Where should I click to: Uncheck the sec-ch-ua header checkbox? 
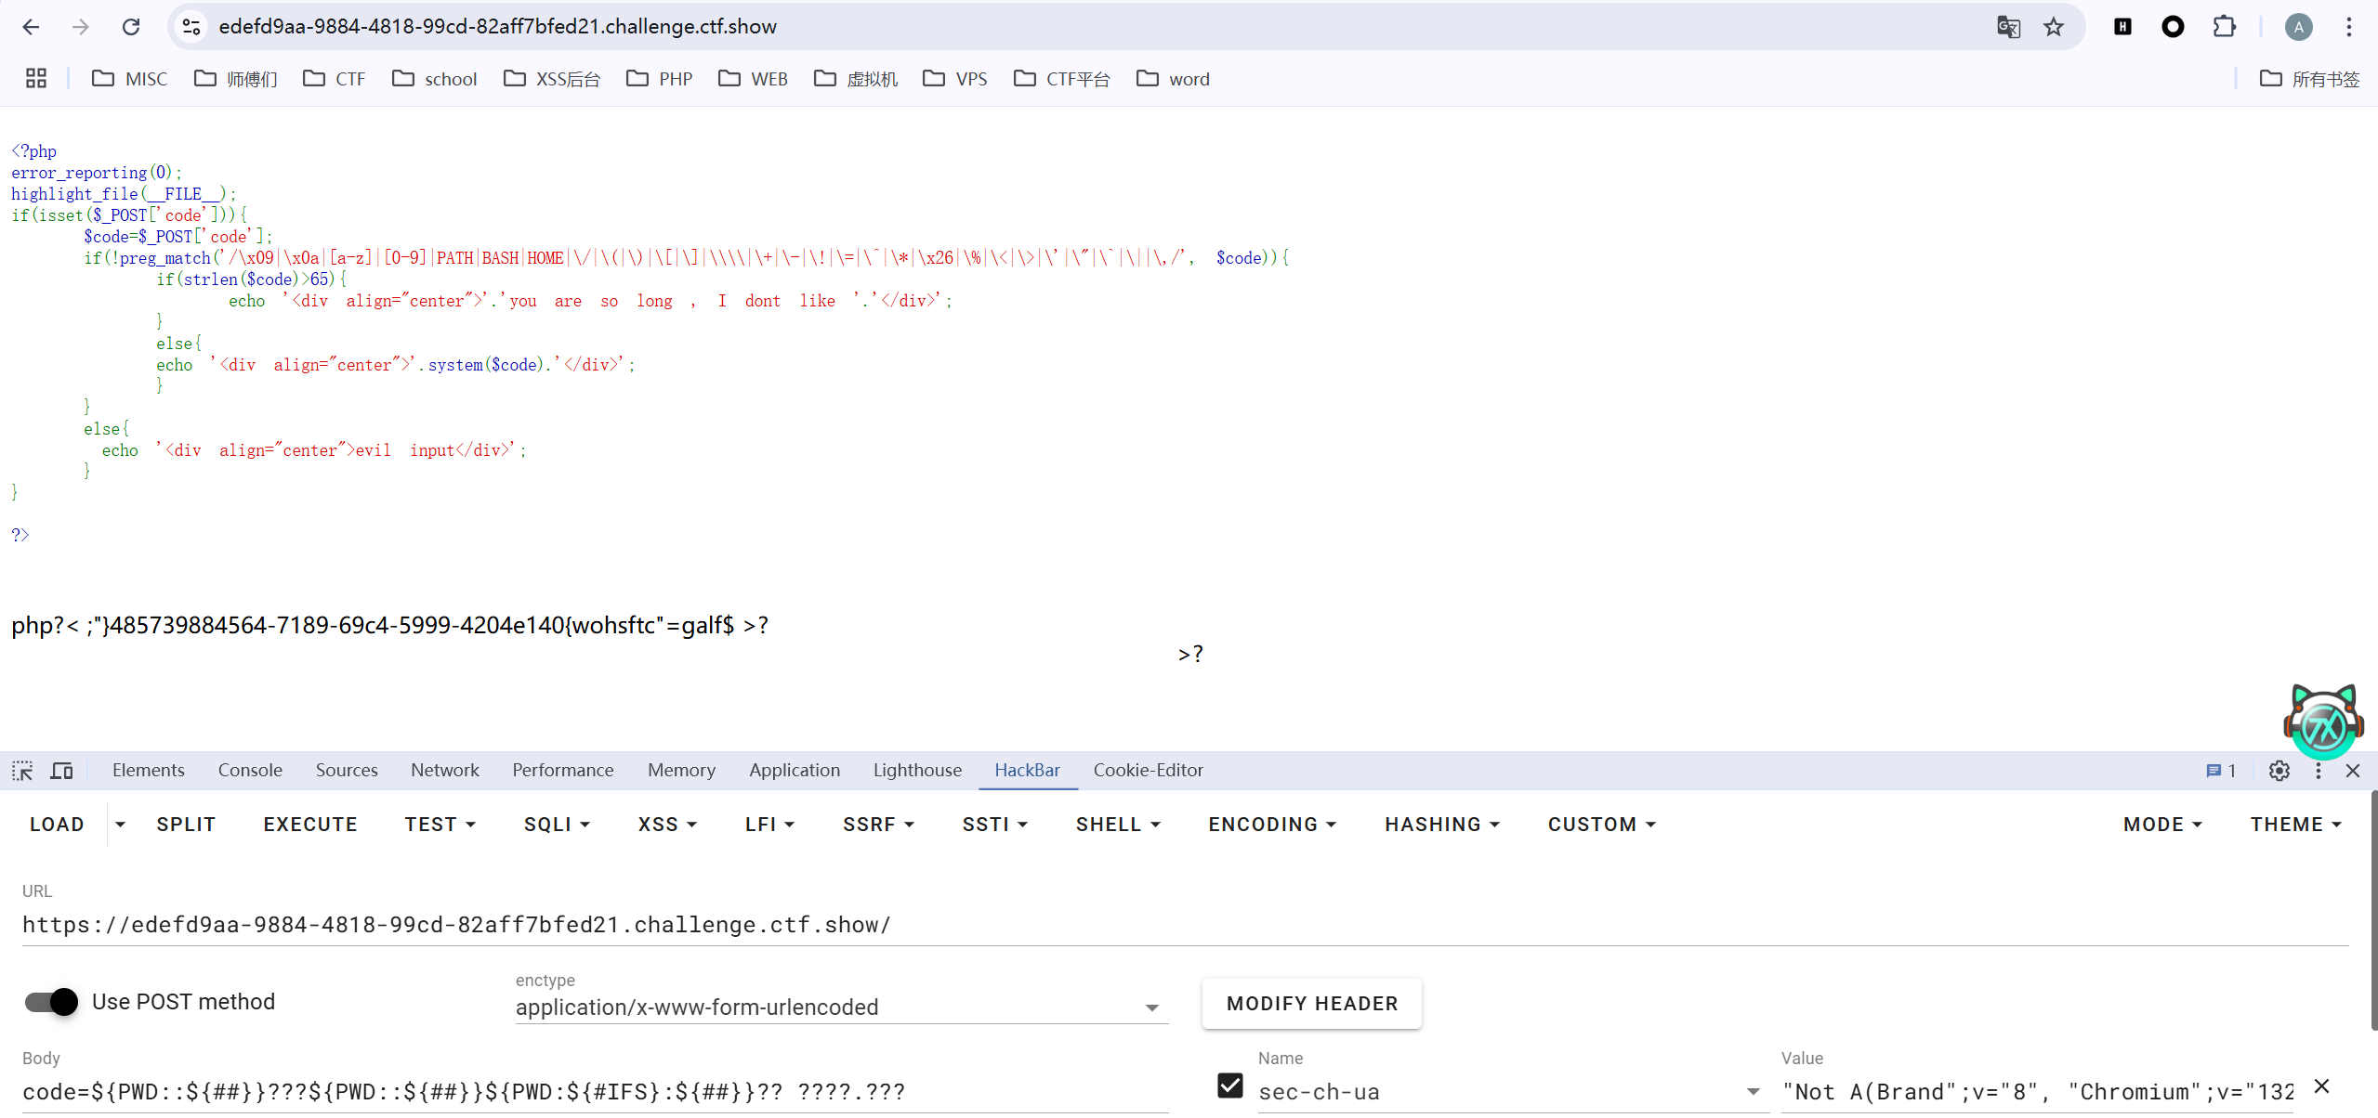[x=1229, y=1085]
